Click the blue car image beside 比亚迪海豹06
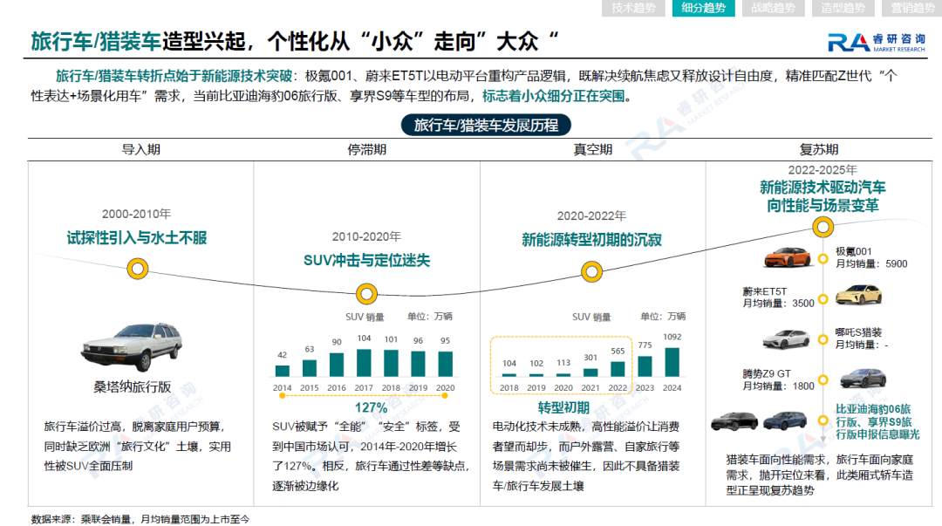Screen dimensions: 942x526 785,420
